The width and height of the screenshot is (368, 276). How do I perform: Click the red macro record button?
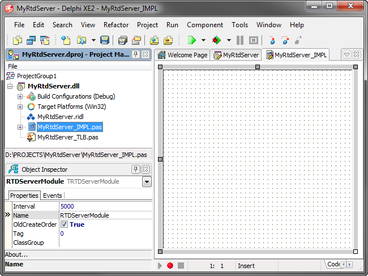pos(170,265)
